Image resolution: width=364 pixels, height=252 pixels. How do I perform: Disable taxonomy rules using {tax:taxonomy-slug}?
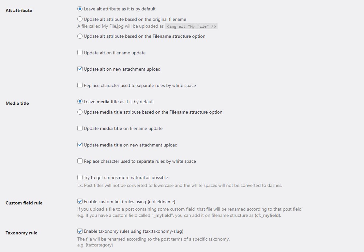(x=80, y=231)
